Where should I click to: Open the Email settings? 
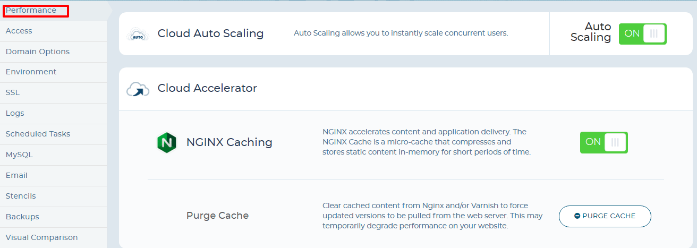(16, 175)
